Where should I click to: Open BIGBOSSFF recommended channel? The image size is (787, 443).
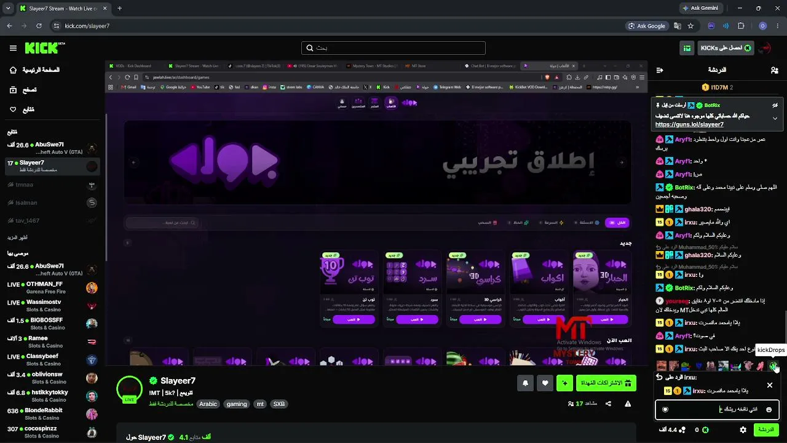[52, 324]
